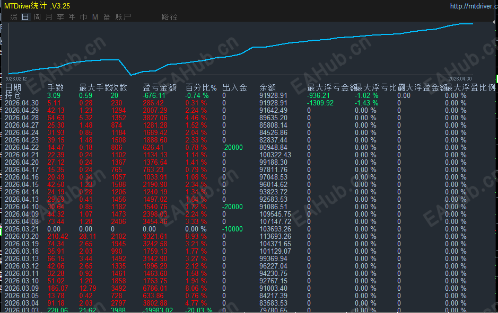Select the 2026.04.10 date cell
The image size is (498, 313).
(x=22, y=207)
